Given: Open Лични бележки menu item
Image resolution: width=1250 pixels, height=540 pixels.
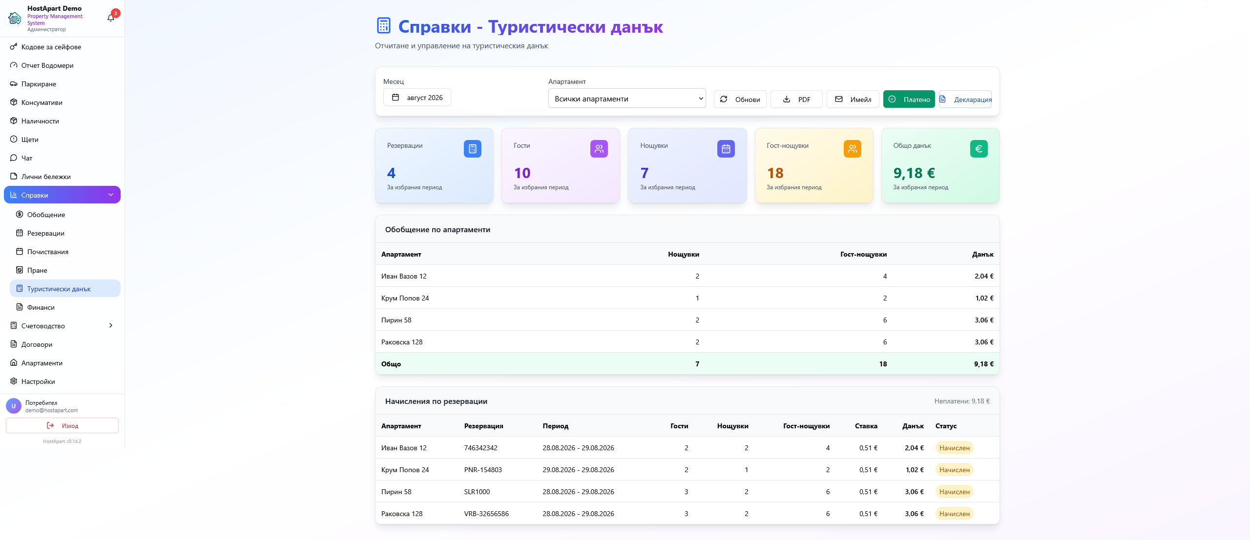Looking at the screenshot, I should pos(62,177).
